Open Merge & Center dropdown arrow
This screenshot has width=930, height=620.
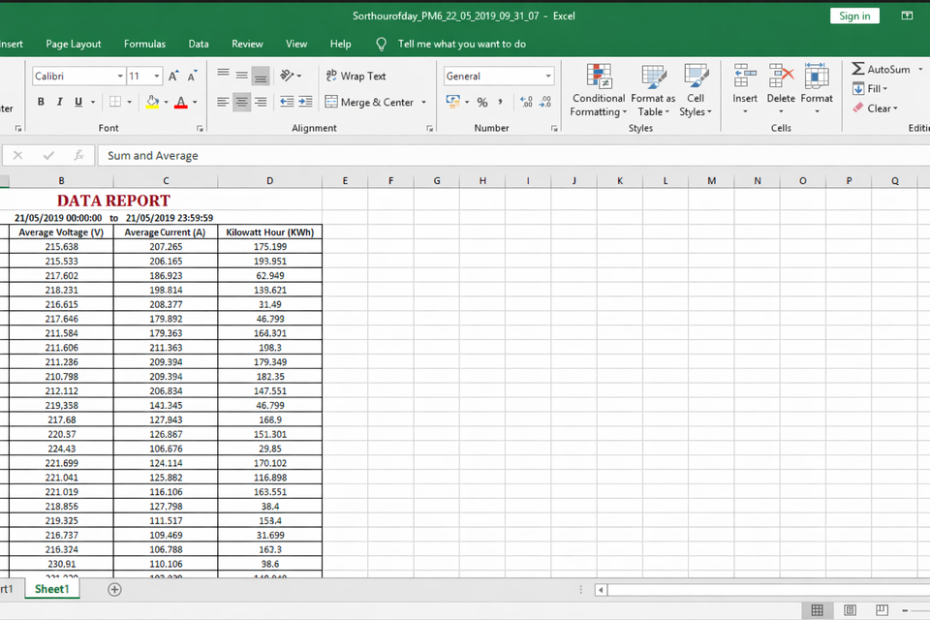[424, 103]
